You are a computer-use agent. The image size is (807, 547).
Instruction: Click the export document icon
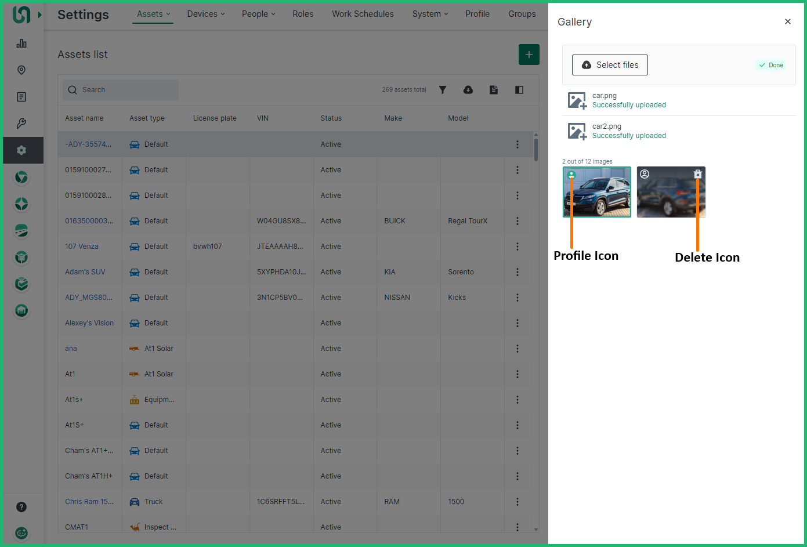pyautogui.click(x=494, y=90)
